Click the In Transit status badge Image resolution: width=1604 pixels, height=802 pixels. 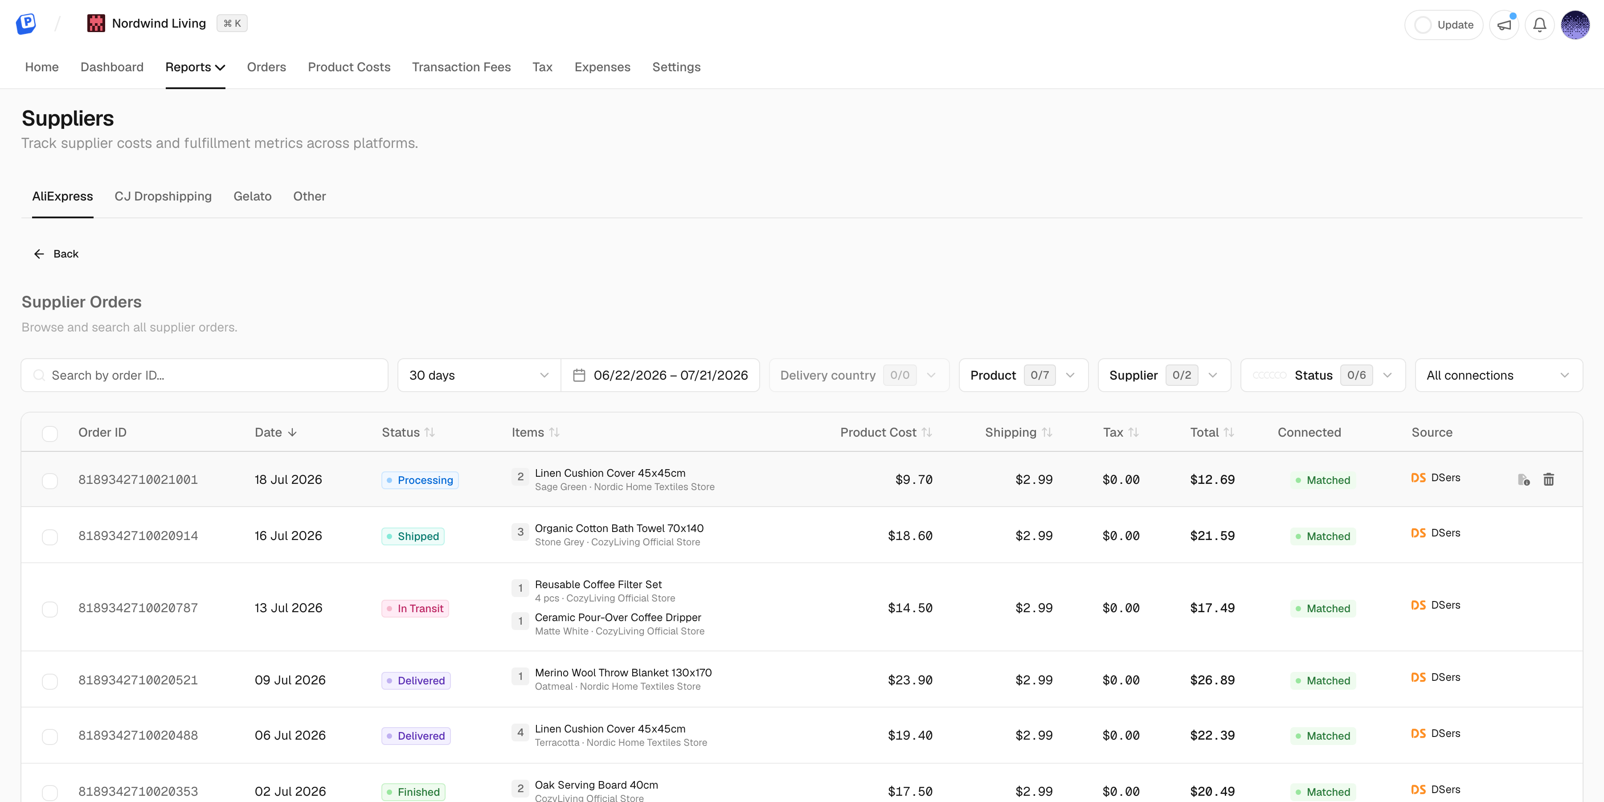415,608
